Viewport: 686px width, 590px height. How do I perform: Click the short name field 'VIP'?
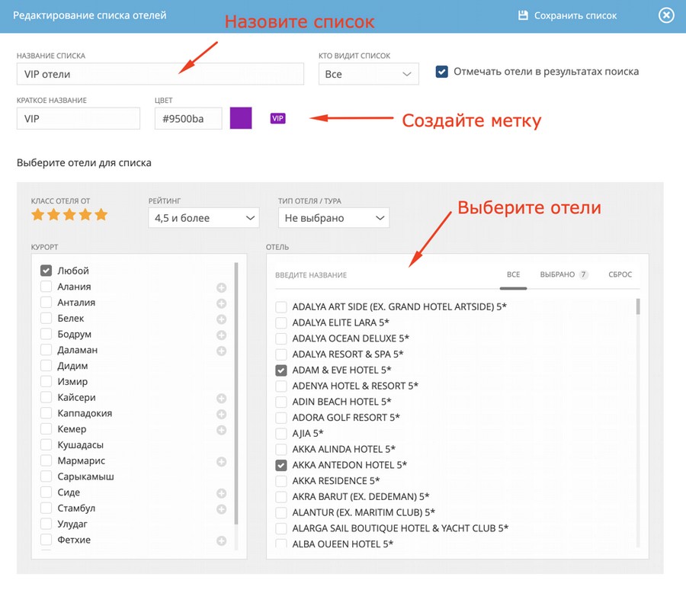(79, 118)
